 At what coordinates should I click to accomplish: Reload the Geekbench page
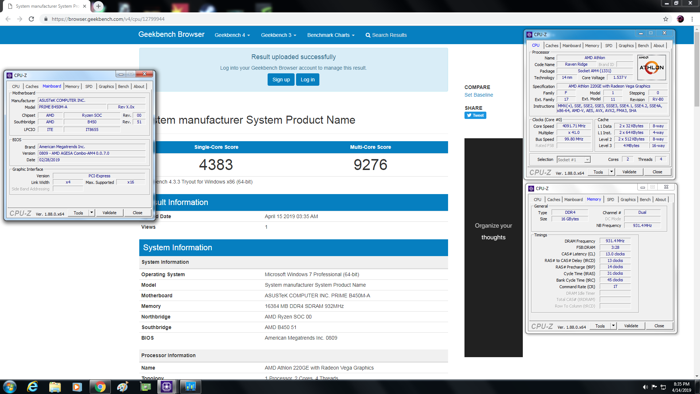coord(31,19)
